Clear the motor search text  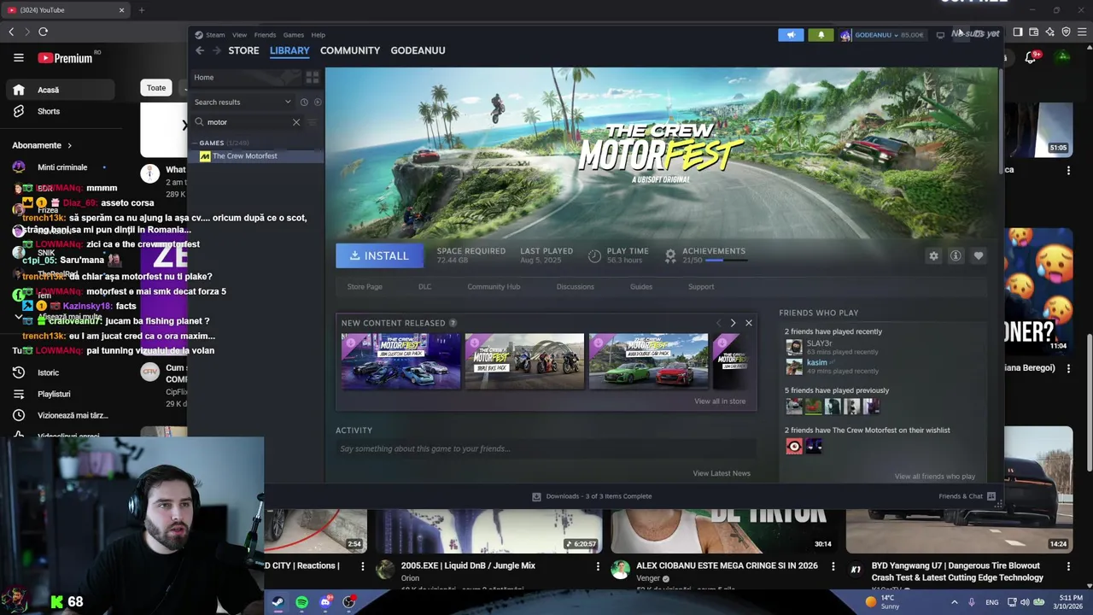coord(296,122)
